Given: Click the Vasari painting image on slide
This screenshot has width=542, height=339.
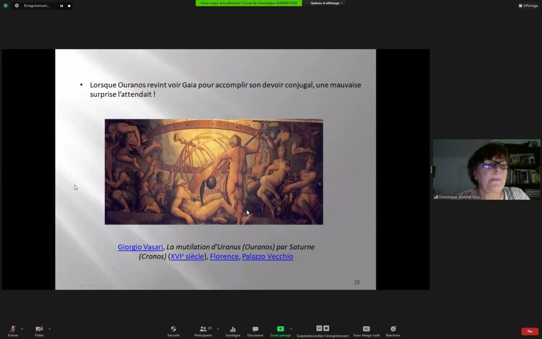Looking at the screenshot, I should click(x=214, y=172).
